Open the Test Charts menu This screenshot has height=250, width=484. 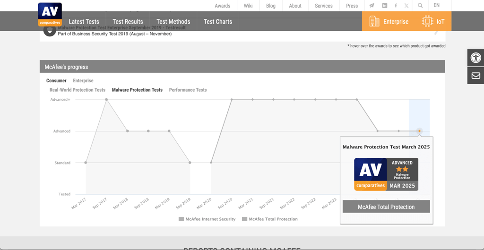click(218, 22)
